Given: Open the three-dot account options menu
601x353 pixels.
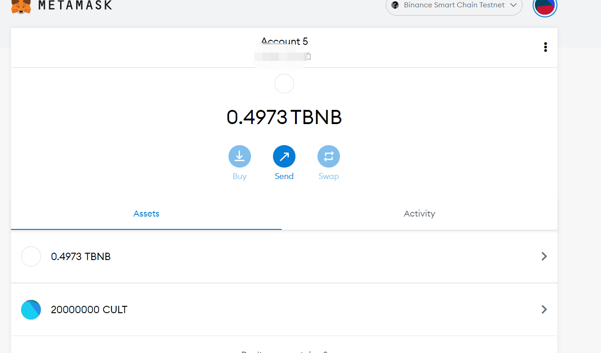Looking at the screenshot, I should click(x=545, y=47).
